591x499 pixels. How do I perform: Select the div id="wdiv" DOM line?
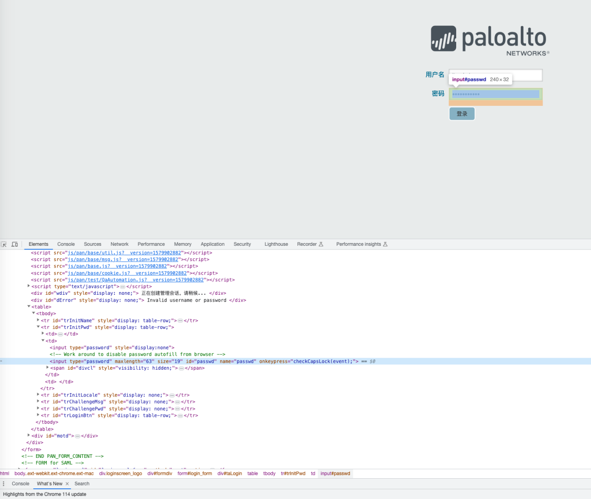pyautogui.click(x=128, y=293)
